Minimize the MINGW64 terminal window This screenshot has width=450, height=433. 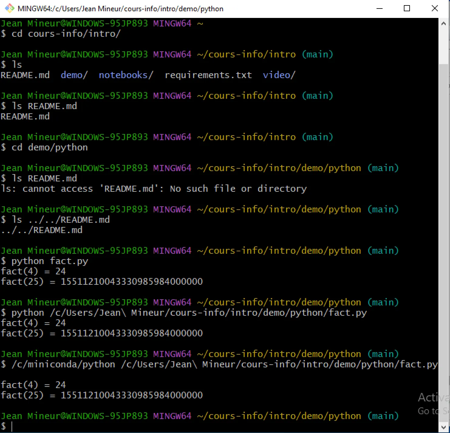[380, 9]
